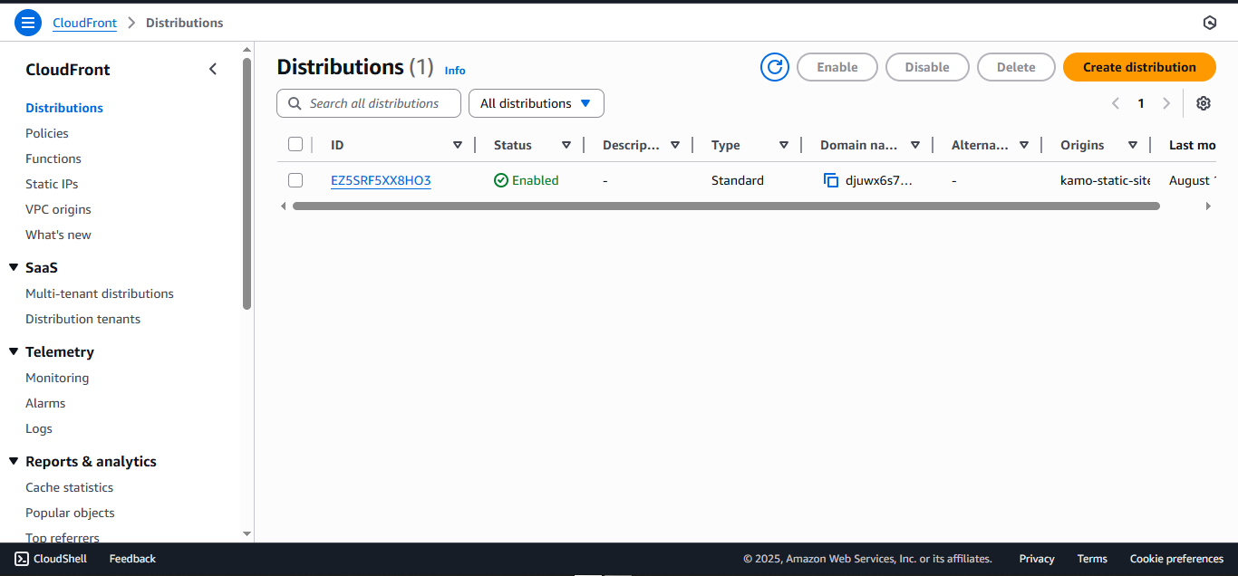Viewport: 1238px width, 576px height.
Task: Open the Policies page from the sidebar
Action: [x=46, y=133]
